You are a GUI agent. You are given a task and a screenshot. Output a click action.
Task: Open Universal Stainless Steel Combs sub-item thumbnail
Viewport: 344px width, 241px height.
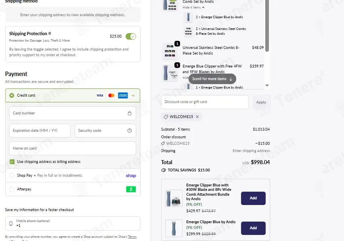188,31
